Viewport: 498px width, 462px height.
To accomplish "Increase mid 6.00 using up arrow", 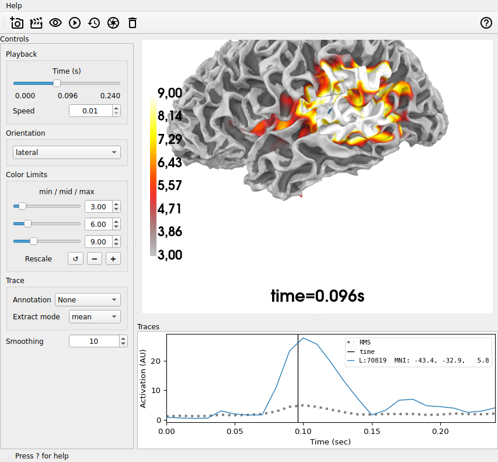I will 116,222.
